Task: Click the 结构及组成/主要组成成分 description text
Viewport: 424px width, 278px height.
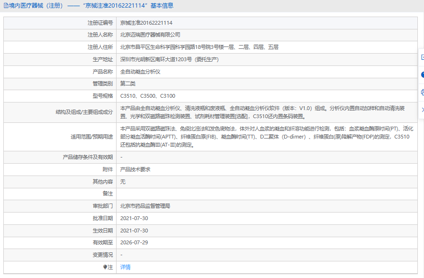Action: (262, 112)
